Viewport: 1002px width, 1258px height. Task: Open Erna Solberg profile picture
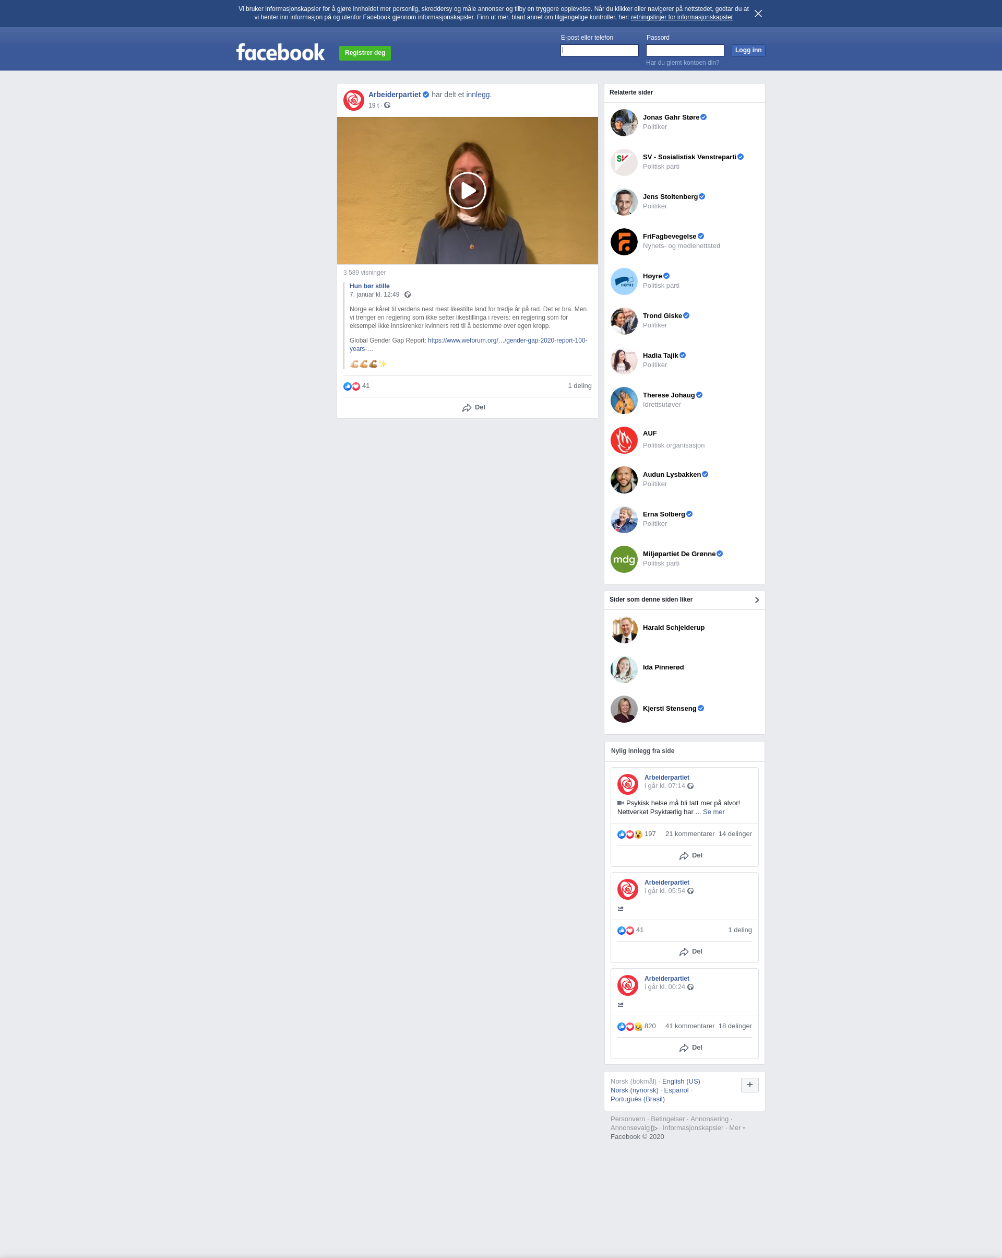pos(624,519)
